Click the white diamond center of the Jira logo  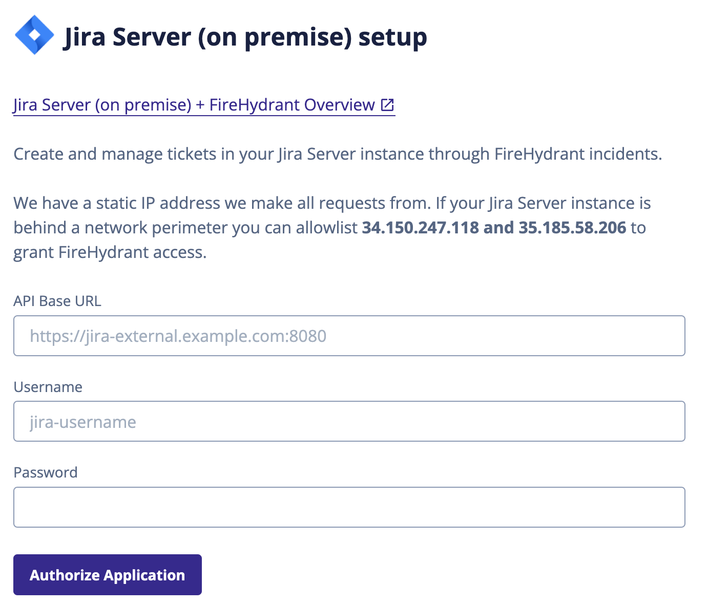(x=34, y=34)
